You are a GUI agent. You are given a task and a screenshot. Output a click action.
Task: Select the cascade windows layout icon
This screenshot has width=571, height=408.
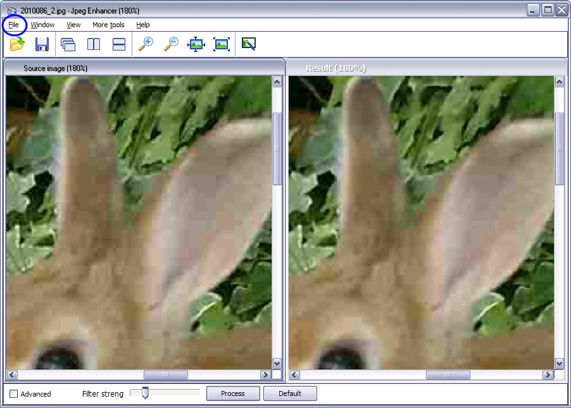68,44
